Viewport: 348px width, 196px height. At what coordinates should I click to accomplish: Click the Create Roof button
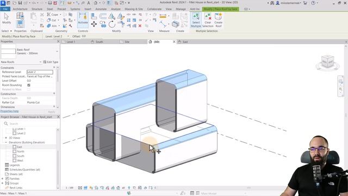[x=219, y=20]
